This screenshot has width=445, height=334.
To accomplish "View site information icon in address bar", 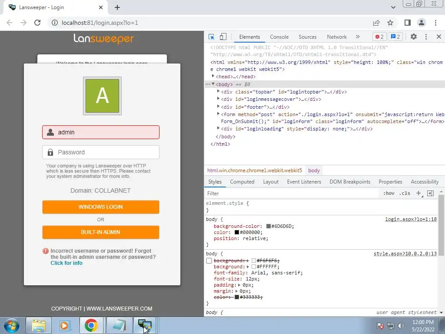I will 54,23.
